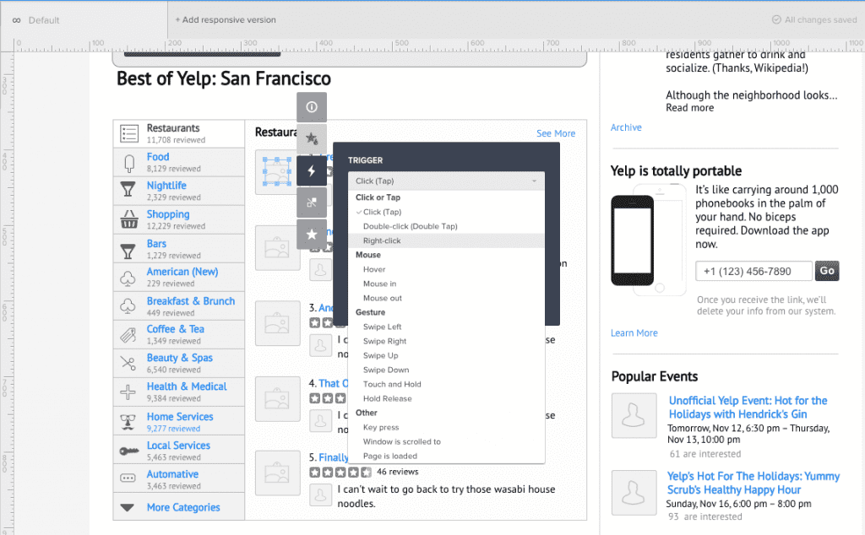Open the info panel icon
The height and width of the screenshot is (535, 865).
[312, 107]
